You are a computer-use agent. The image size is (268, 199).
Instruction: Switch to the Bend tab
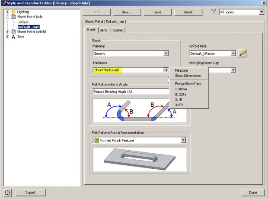tap(104, 30)
